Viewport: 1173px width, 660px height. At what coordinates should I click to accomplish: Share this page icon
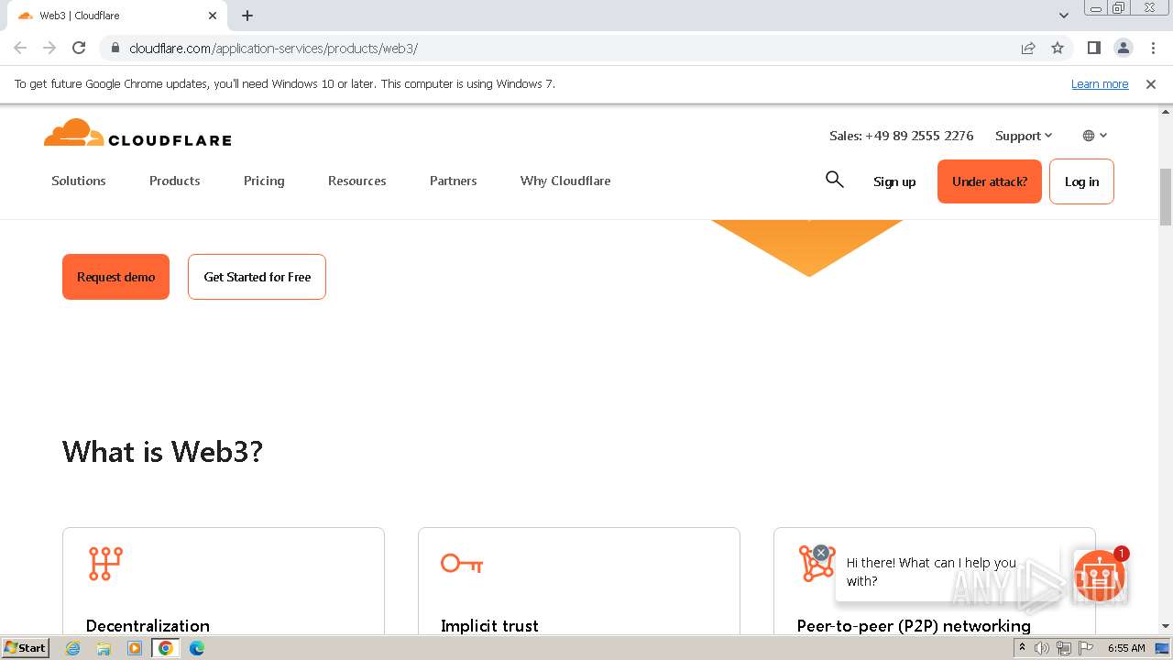click(x=1028, y=48)
